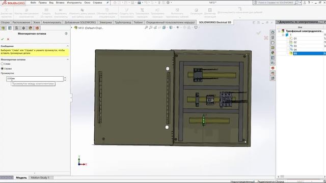Select the Модель bottom tab
The width and height of the screenshot is (326, 183).
(21, 177)
